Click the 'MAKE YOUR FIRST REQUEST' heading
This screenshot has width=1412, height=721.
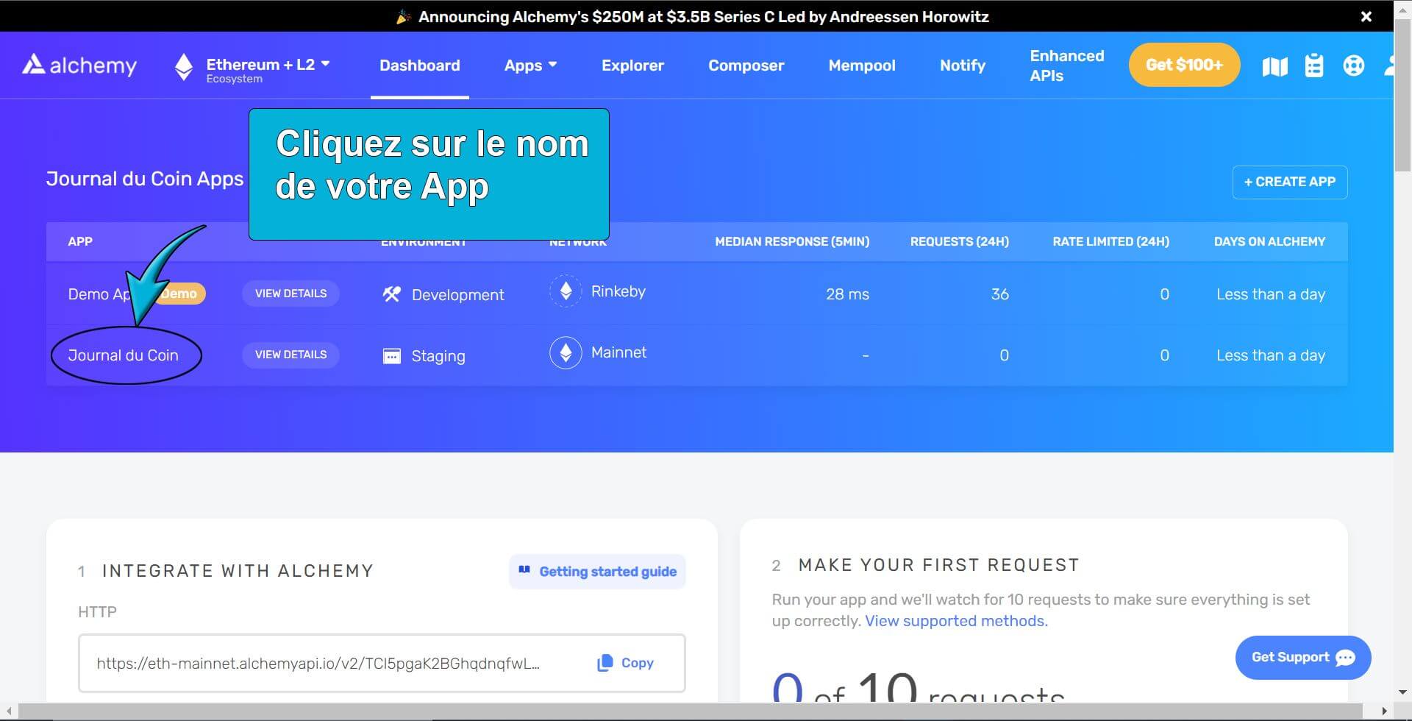tap(939, 565)
